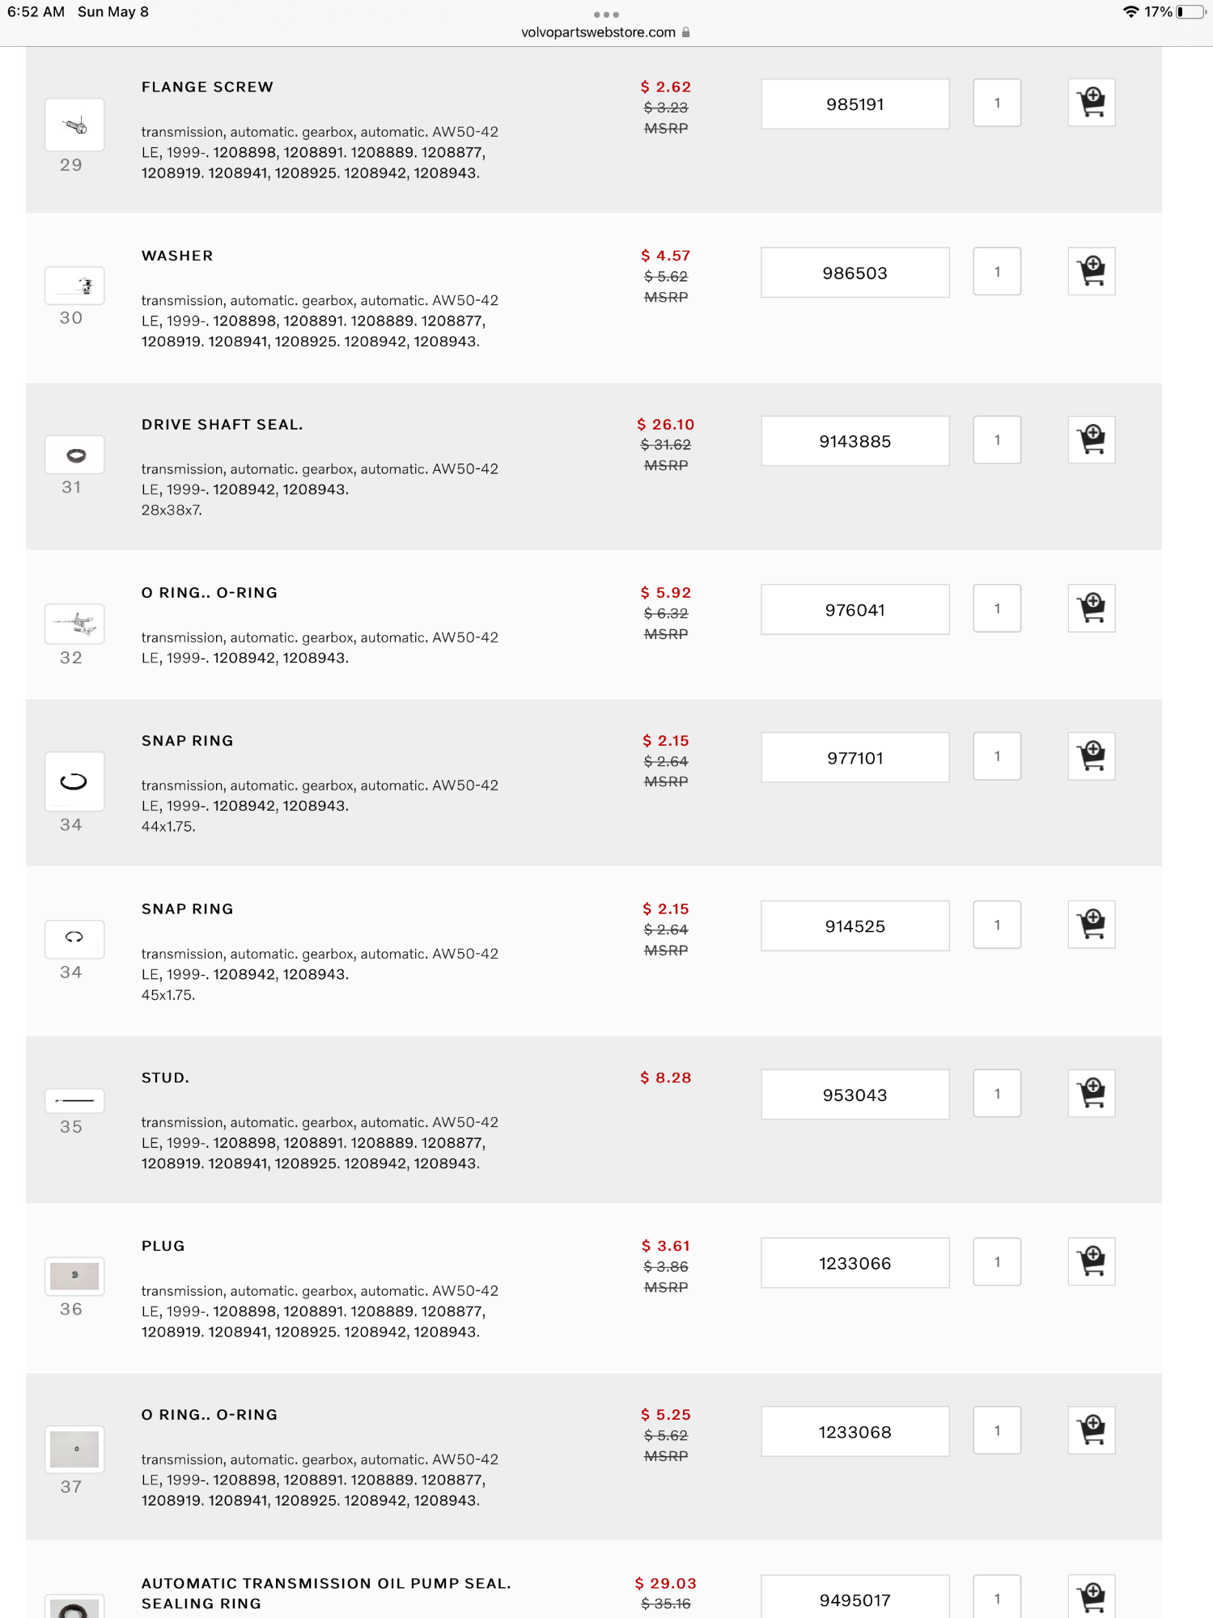The image size is (1213, 1618).
Task: Add Drive Shaft Seal 9143885 to cart
Action: pyautogui.click(x=1091, y=440)
